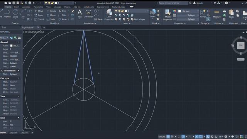Click the Erase tool icon
Image resolution: width=247 pixels, height=139 pixels.
click(73, 11)
